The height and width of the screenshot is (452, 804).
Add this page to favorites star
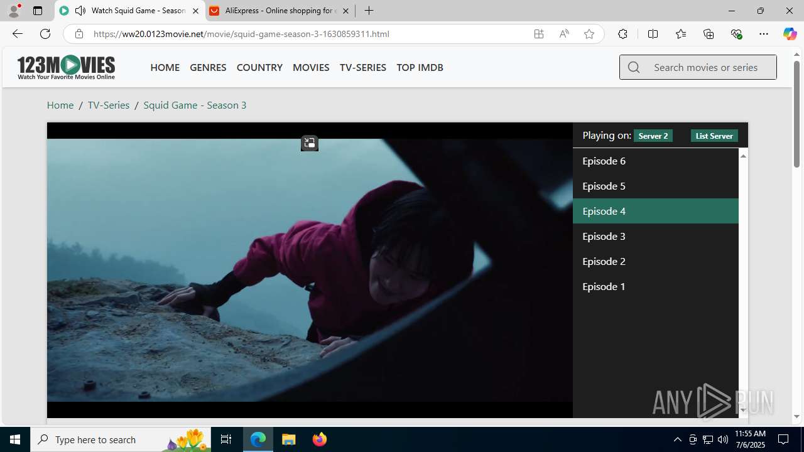tap(589, 34)
